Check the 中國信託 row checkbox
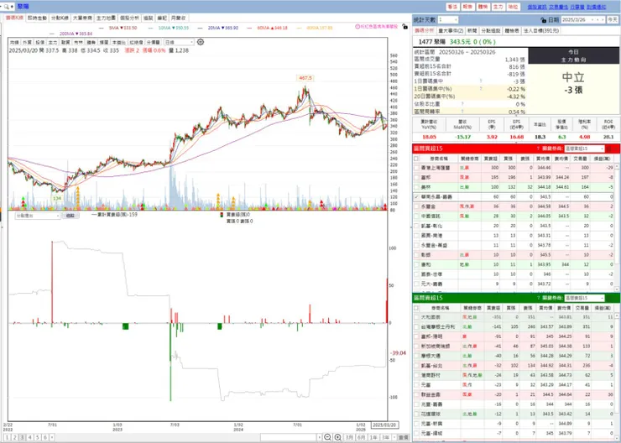 click(416, 216)
